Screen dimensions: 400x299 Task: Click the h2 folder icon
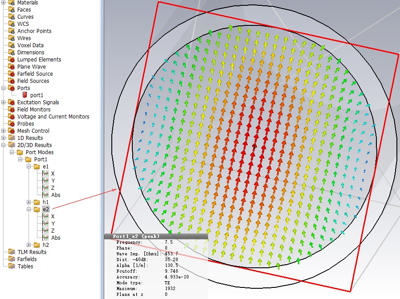(x=37, y=245)
